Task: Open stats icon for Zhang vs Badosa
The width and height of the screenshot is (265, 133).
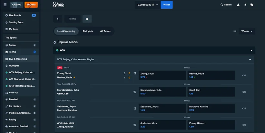Action: (135, 73)
